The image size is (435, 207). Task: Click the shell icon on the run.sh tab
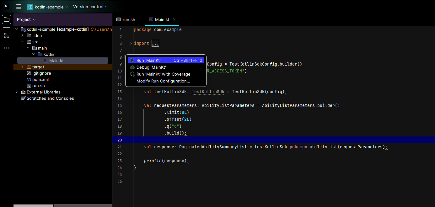point(119,19)
